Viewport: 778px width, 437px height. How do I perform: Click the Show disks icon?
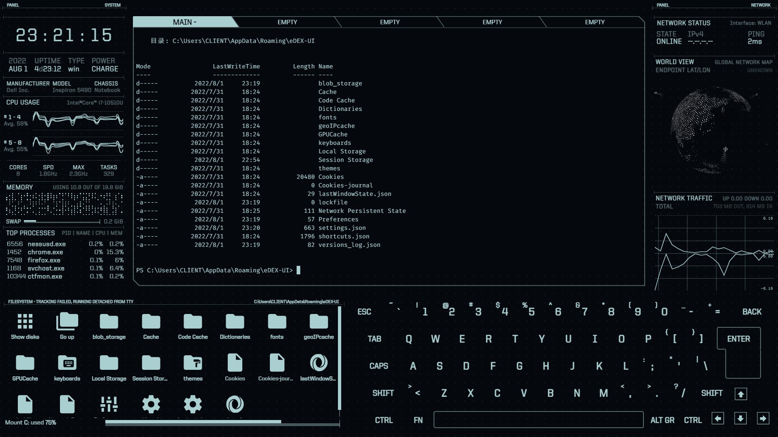[x=25, y=322]
